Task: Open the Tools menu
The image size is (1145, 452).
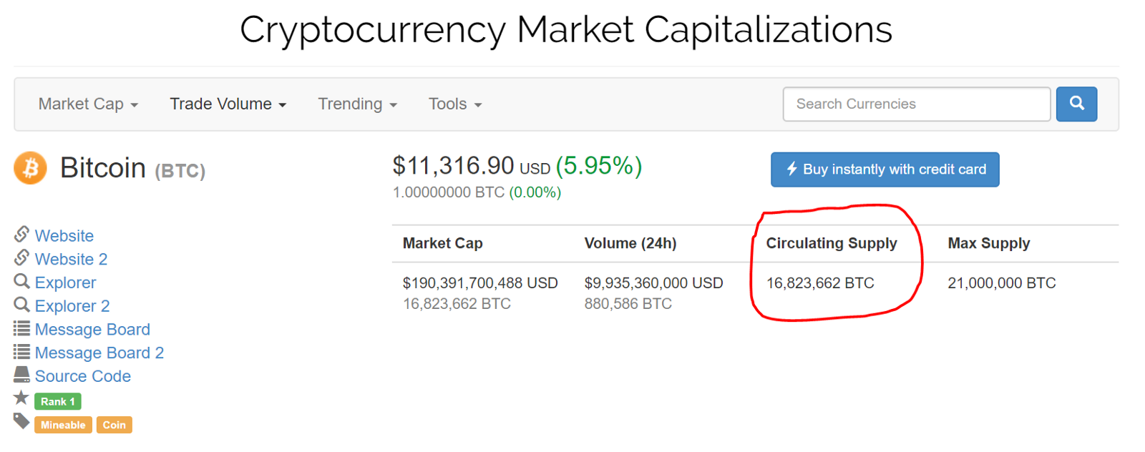Action: click(x=454, y=104)
